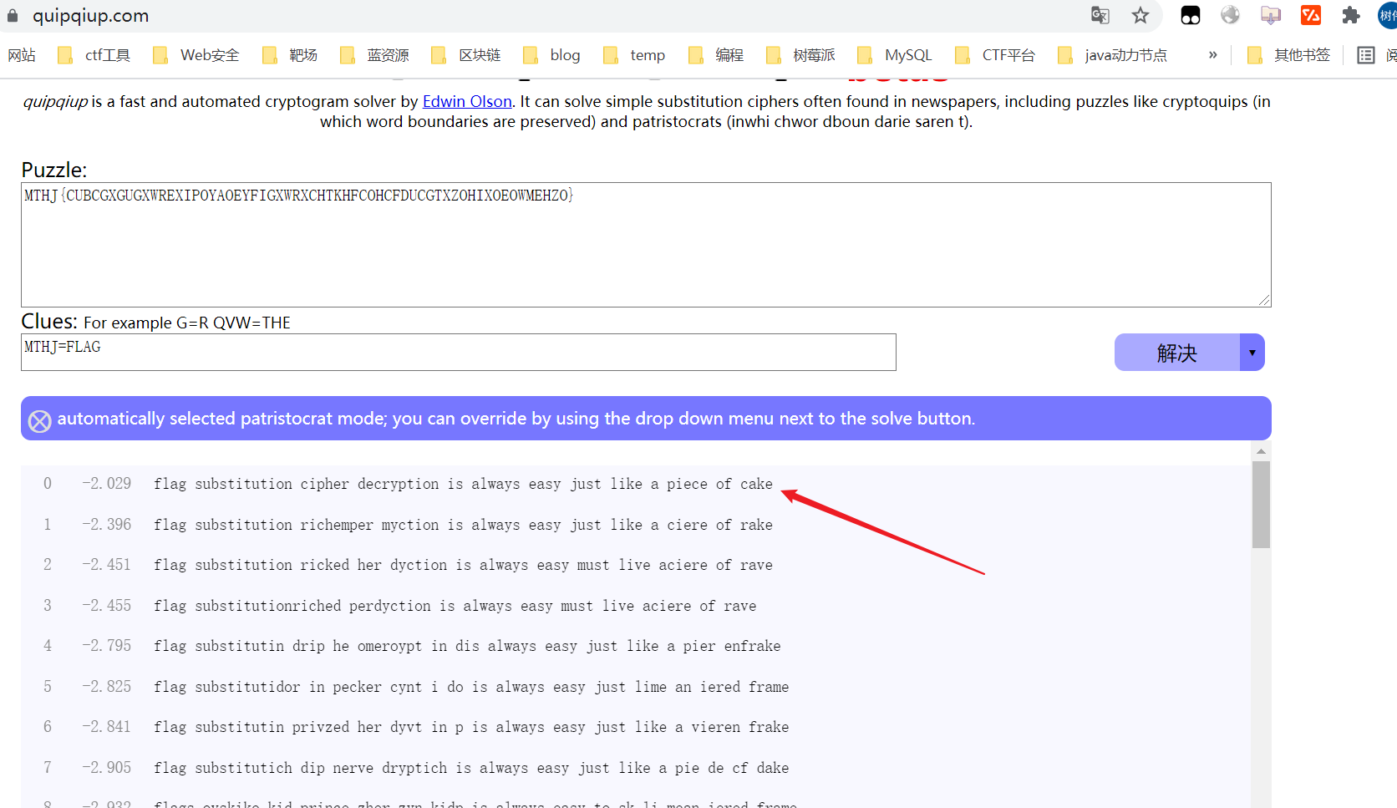Click the grey globe extension icon
The width and height of the screenshot is (1397, 808).
click(x=1230, y=15)
